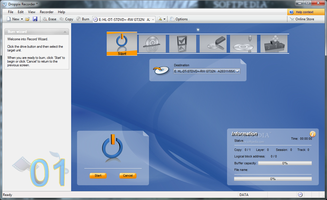Click the Burn toolbar button
Image resolution: width=327 pixels, height=200 pixels.
coord(83,19)
